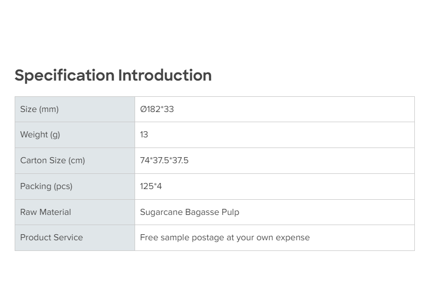This screenshot has width=427, height=293.
Task: Select the Ø182*33 size value
Action: (x=157, y=109)
